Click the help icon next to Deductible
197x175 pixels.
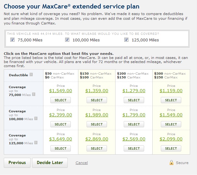click(31, 75)
